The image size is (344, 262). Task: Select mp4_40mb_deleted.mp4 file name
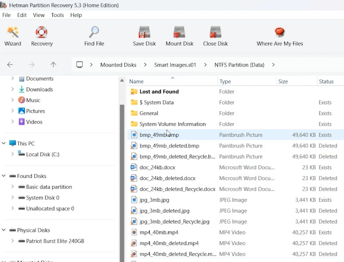coord(169,243)
